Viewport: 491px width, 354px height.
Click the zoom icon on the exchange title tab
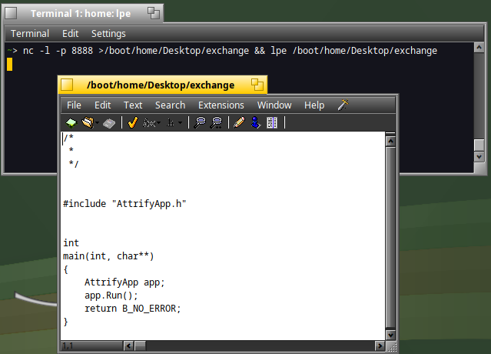point(257,85)
